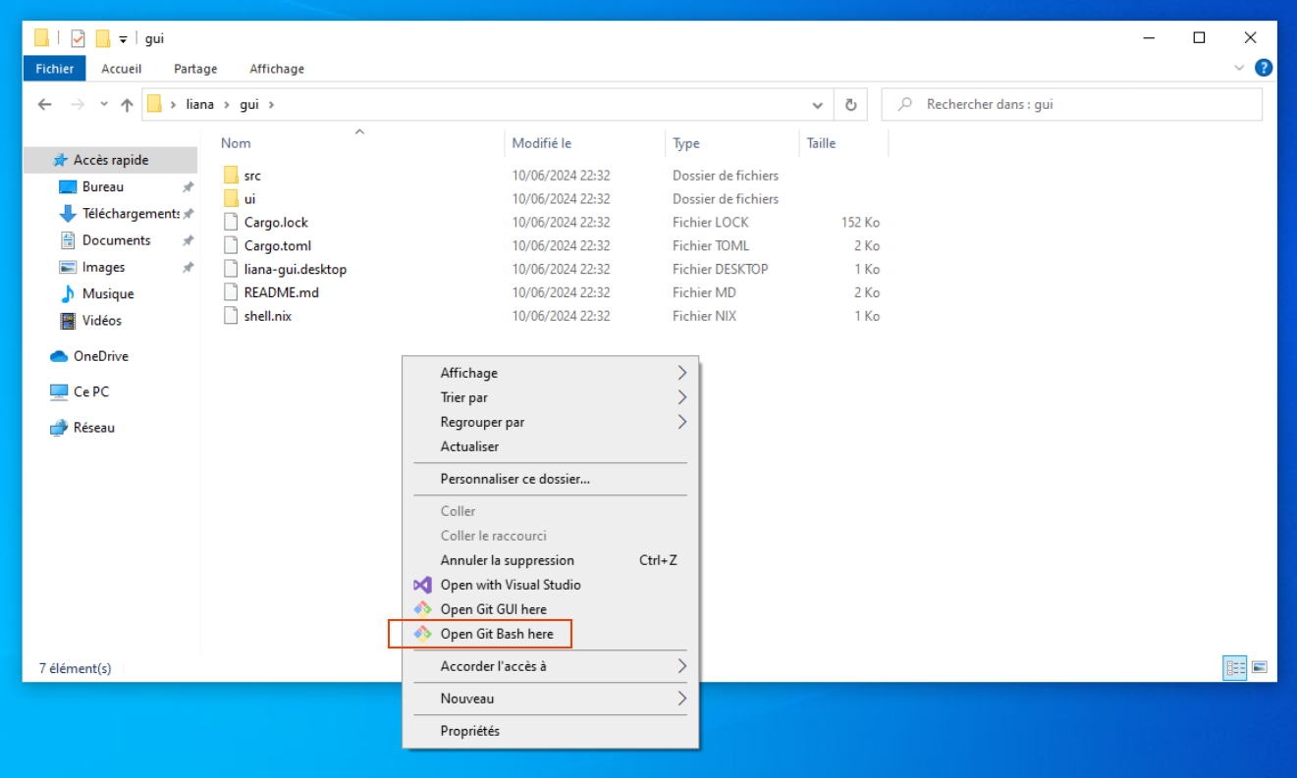Open the Affichage ribbon tab

[x=277, y=69]
